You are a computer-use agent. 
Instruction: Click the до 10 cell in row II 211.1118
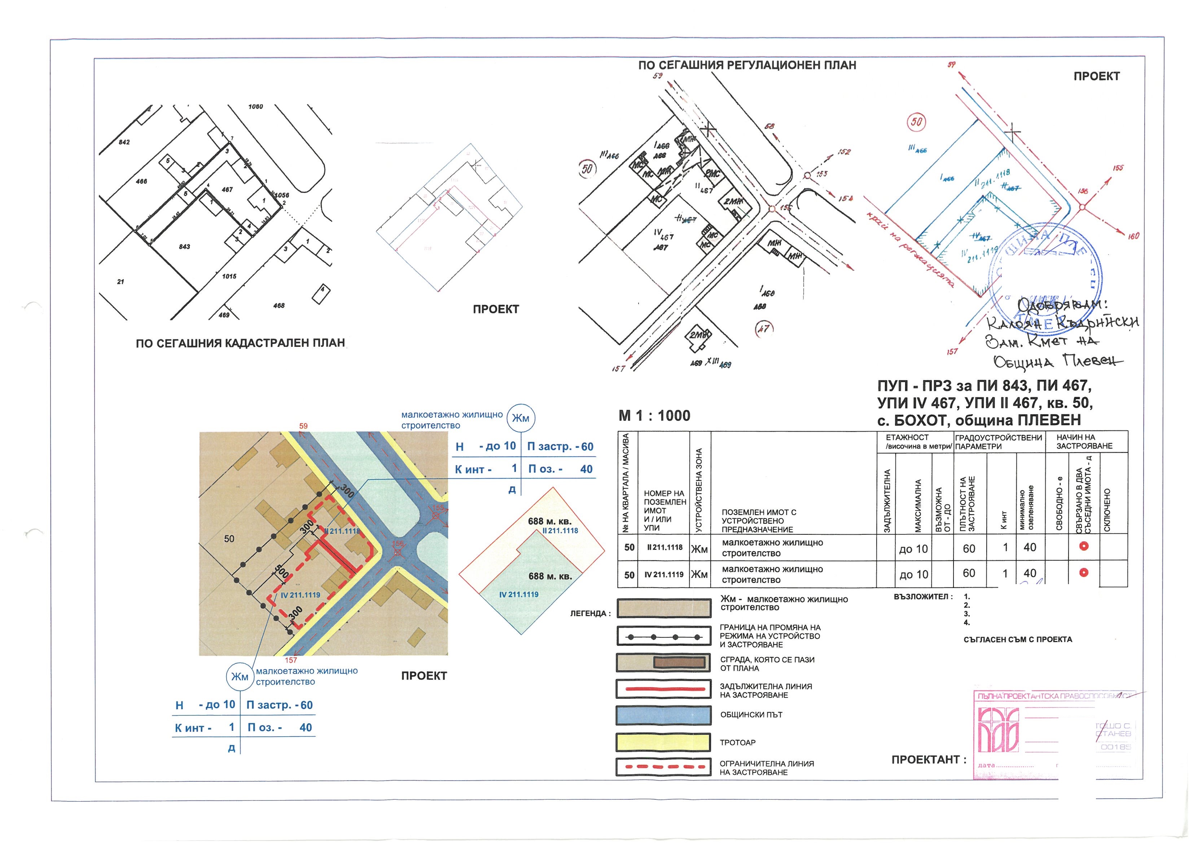pyautogui.click(x=913, y=549)
